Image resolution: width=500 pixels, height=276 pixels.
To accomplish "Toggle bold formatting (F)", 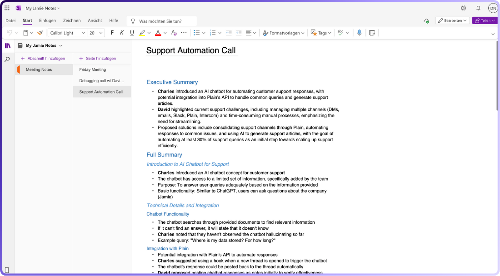I will (112, 33).
